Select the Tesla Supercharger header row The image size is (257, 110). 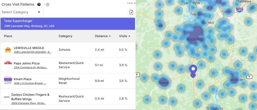point(68,24)
